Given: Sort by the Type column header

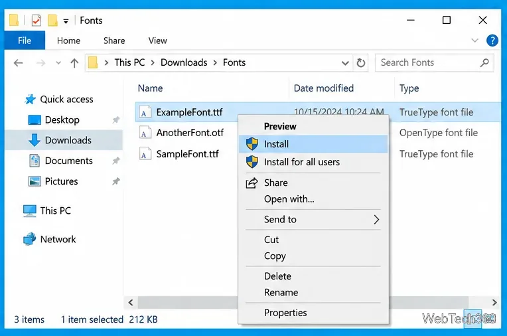Looking at the screenshot, I should 409,88.
